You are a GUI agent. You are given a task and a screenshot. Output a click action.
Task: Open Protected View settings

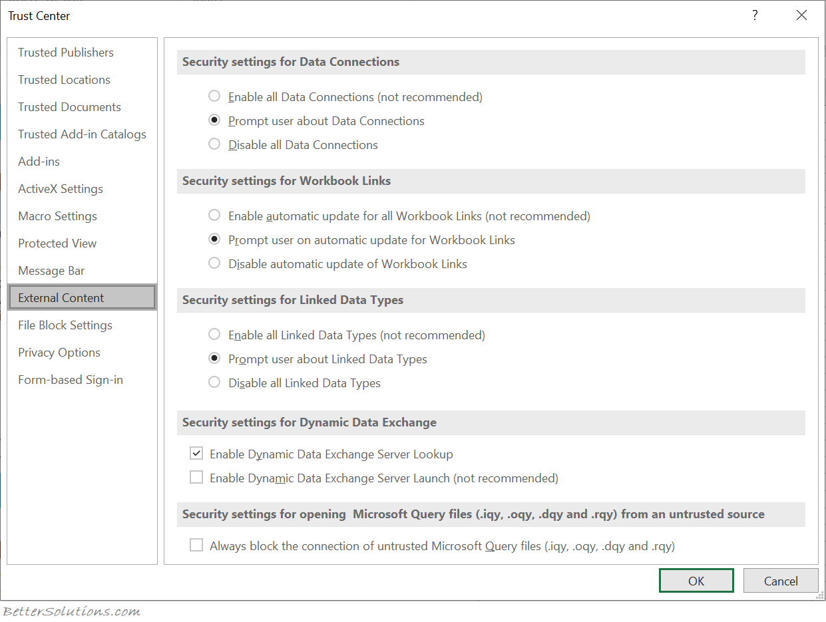(x=83, y=243)
